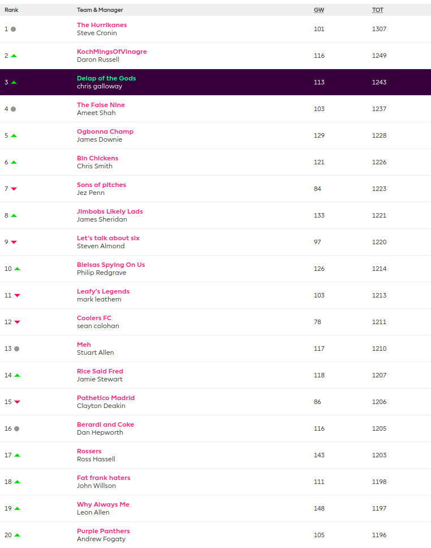
Task: Open the Sons of pitches team
Action: (x=101, y=185)
